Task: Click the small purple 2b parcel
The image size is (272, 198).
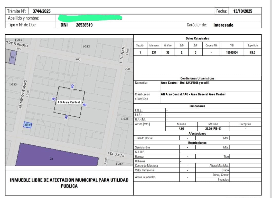Action: coord(13,57)
